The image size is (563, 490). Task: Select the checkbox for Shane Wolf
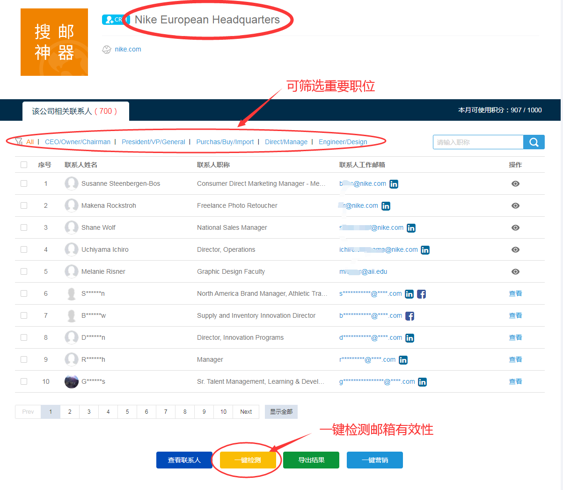[x=24, y=227]
